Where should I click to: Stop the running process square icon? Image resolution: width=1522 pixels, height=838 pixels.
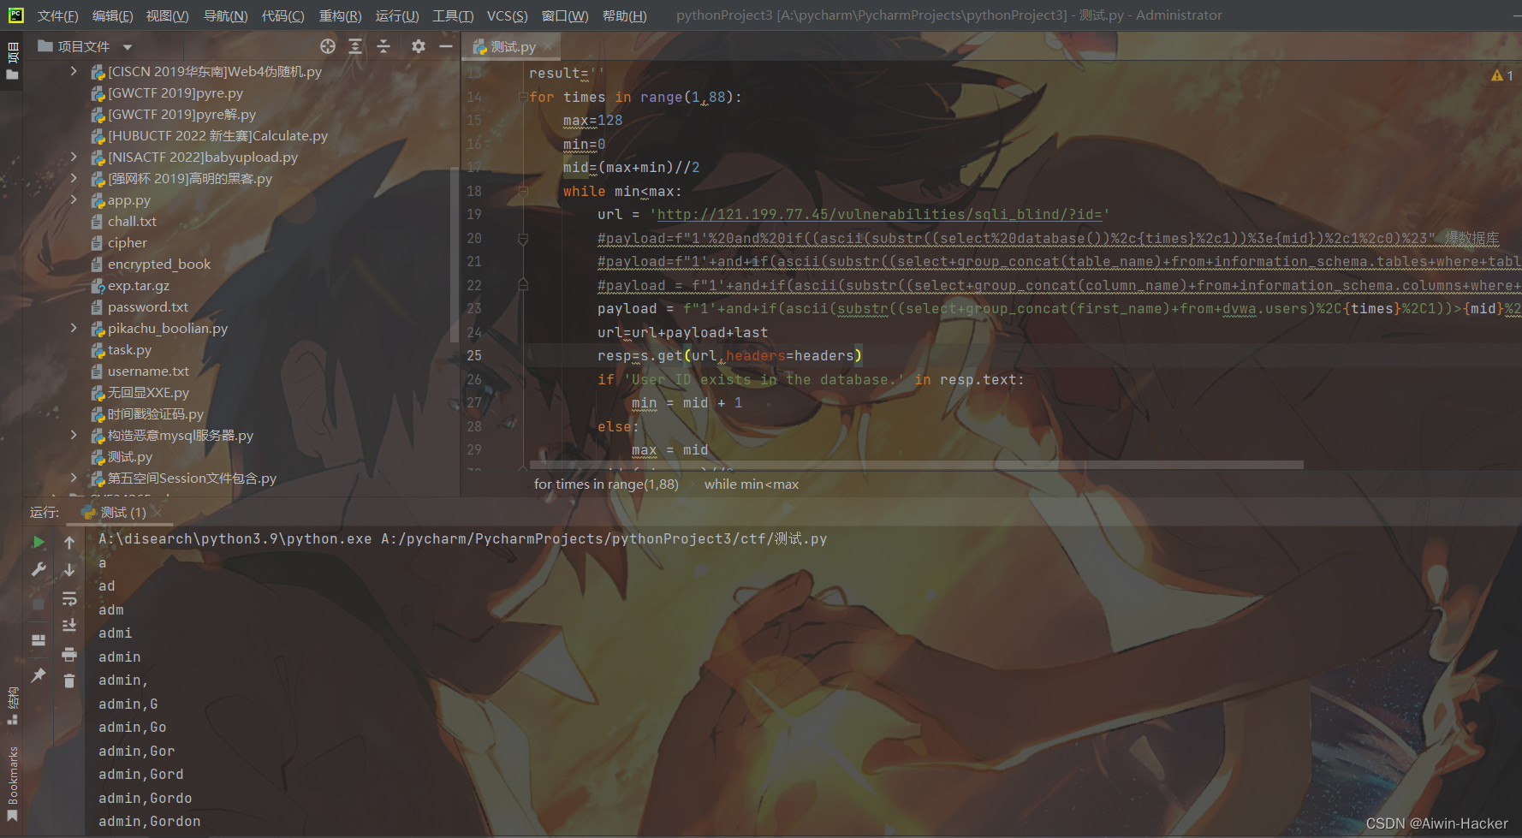(39, 603)
